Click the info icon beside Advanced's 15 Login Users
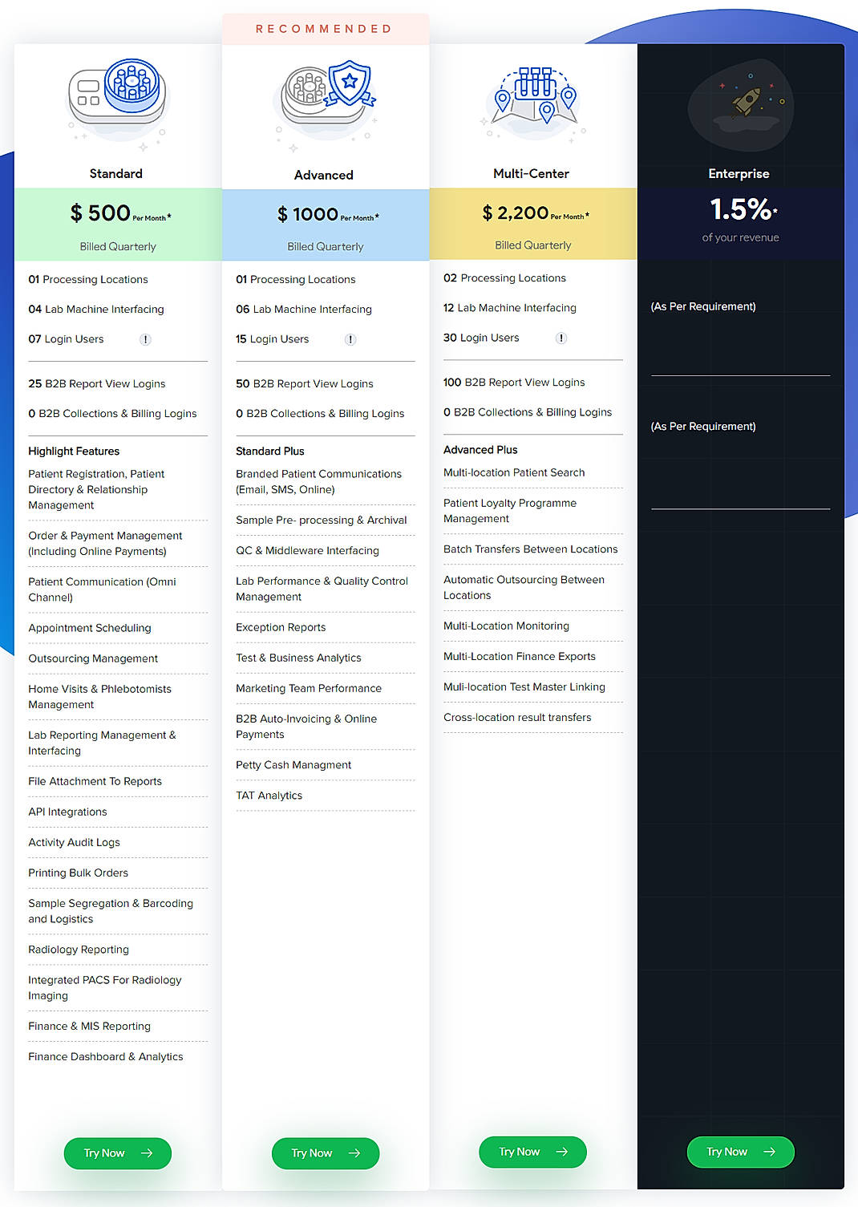 (x=350, y=339)
